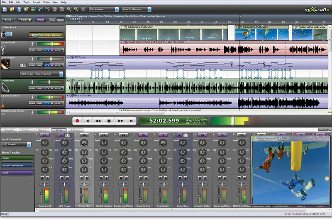Click the Record button in transport

pyautogui.click(x=77, y=121)
